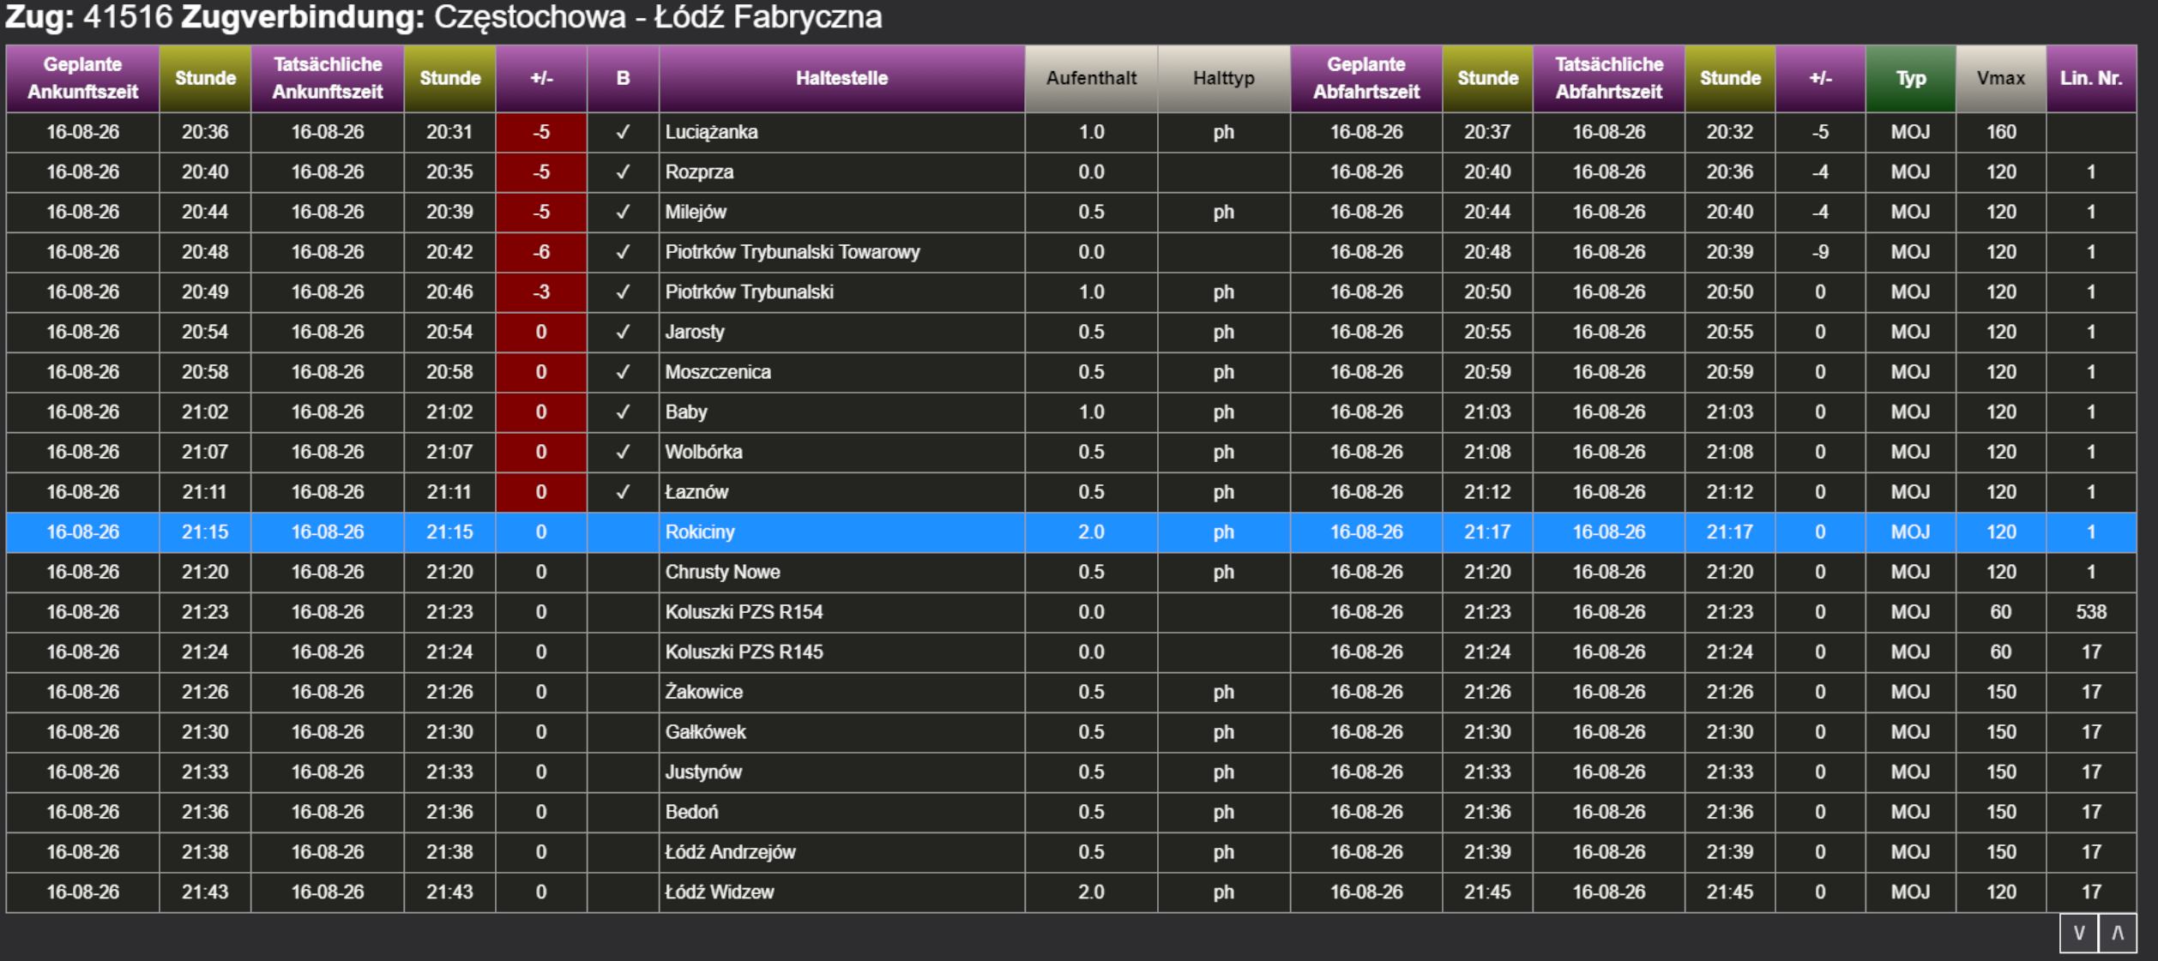Click the Haltestelle column header
The image size is (2158, 961).
point(841,78)
